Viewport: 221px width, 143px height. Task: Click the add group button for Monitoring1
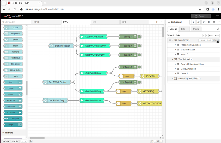(202, 40)
